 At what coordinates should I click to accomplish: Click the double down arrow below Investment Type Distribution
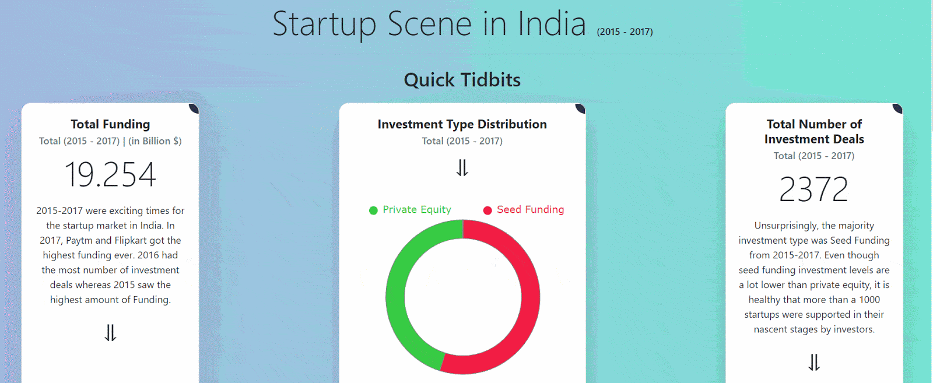click(462, 168)
